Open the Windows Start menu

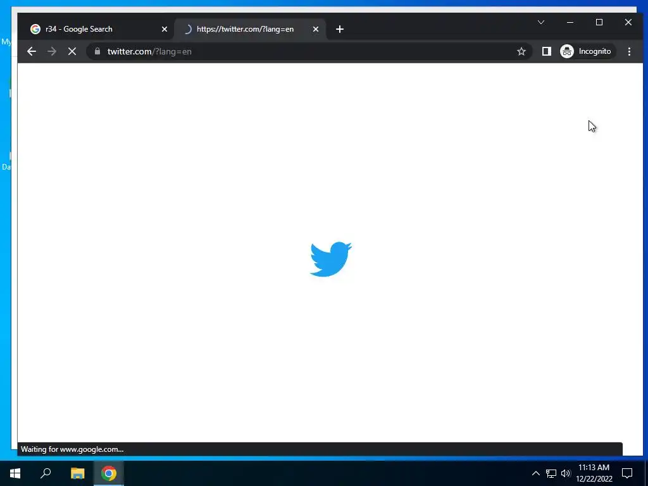coord(15,473)
